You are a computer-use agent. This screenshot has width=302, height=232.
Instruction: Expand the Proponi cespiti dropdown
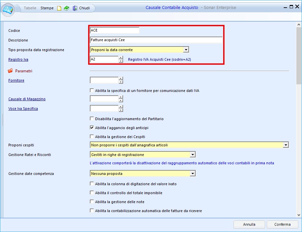(285, 145)
